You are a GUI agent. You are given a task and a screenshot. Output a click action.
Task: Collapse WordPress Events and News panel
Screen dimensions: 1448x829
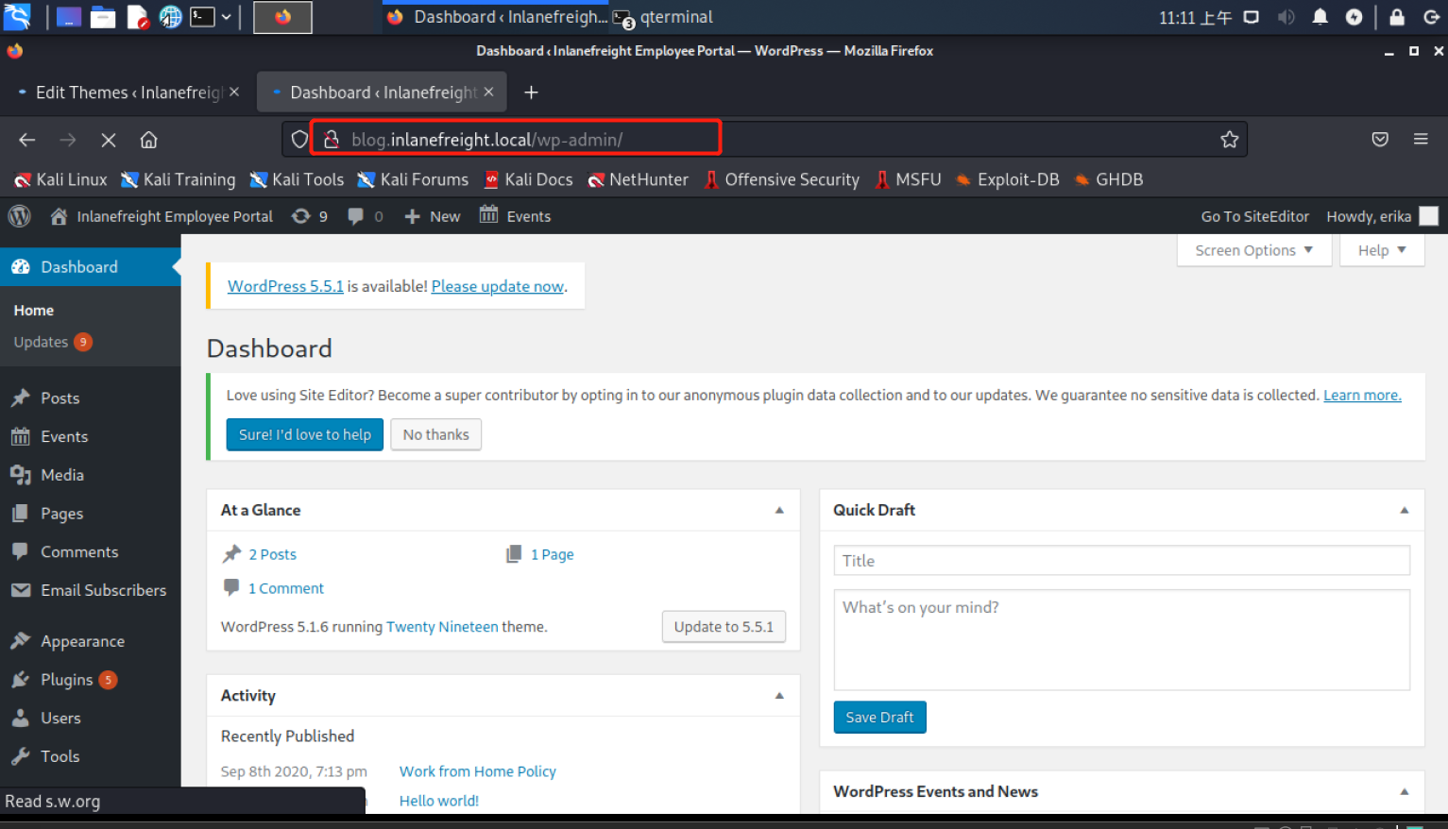pos(1405,791)
